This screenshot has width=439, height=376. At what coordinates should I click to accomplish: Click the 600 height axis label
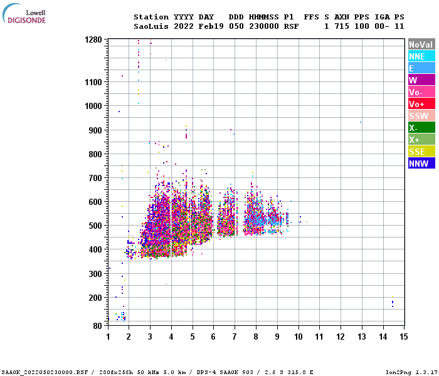95,202
